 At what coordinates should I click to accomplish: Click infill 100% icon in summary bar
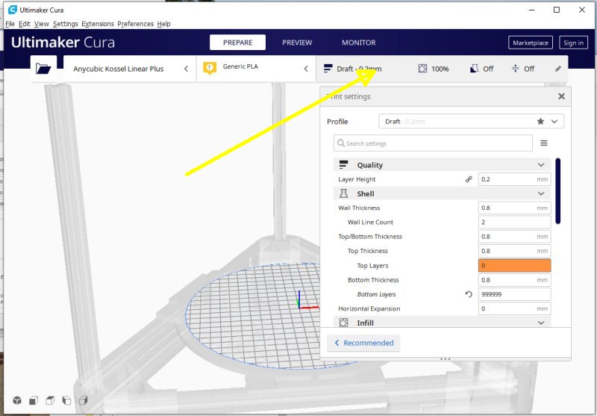pos(422,69)
